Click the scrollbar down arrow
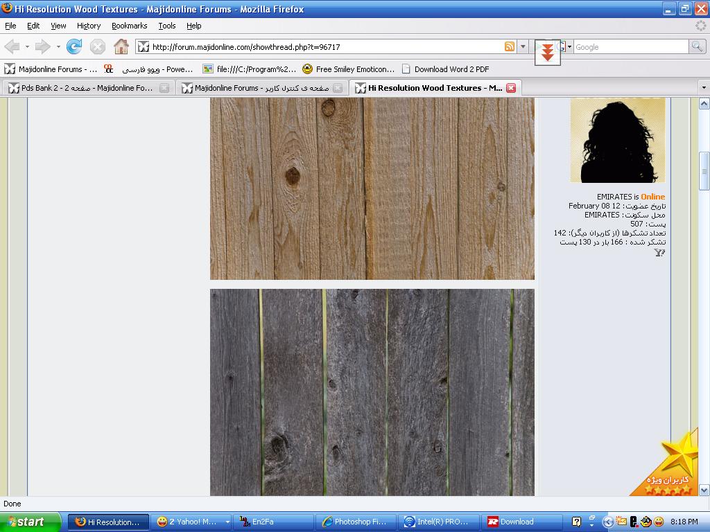 pyautogui.click(x=704, y=490)
